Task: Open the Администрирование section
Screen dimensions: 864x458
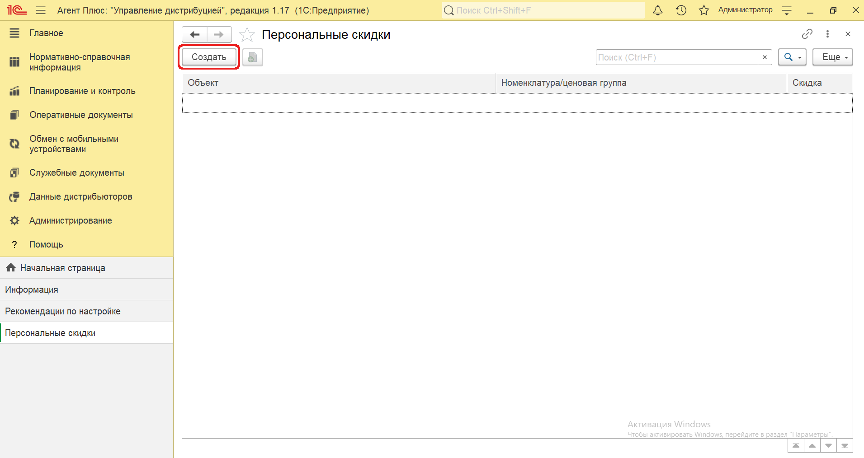Action: [71, 220]
